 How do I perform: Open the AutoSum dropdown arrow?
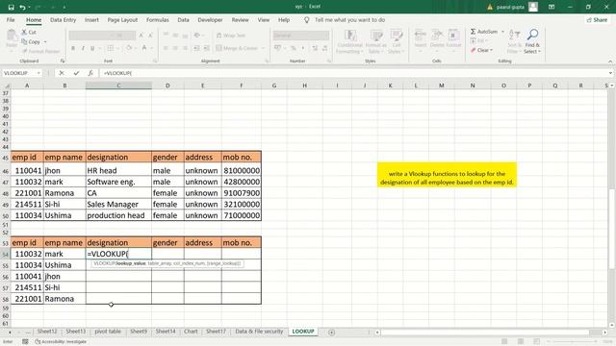point(502,32)
